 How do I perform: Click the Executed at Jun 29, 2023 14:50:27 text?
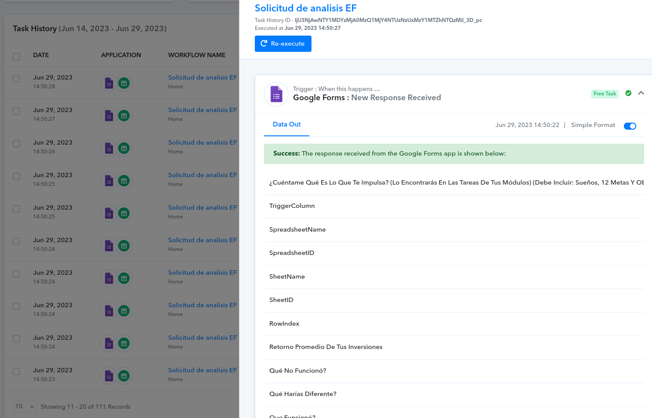(x=298, y=28)
